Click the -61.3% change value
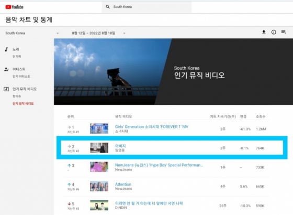The image size is (293, 215). 245,129
